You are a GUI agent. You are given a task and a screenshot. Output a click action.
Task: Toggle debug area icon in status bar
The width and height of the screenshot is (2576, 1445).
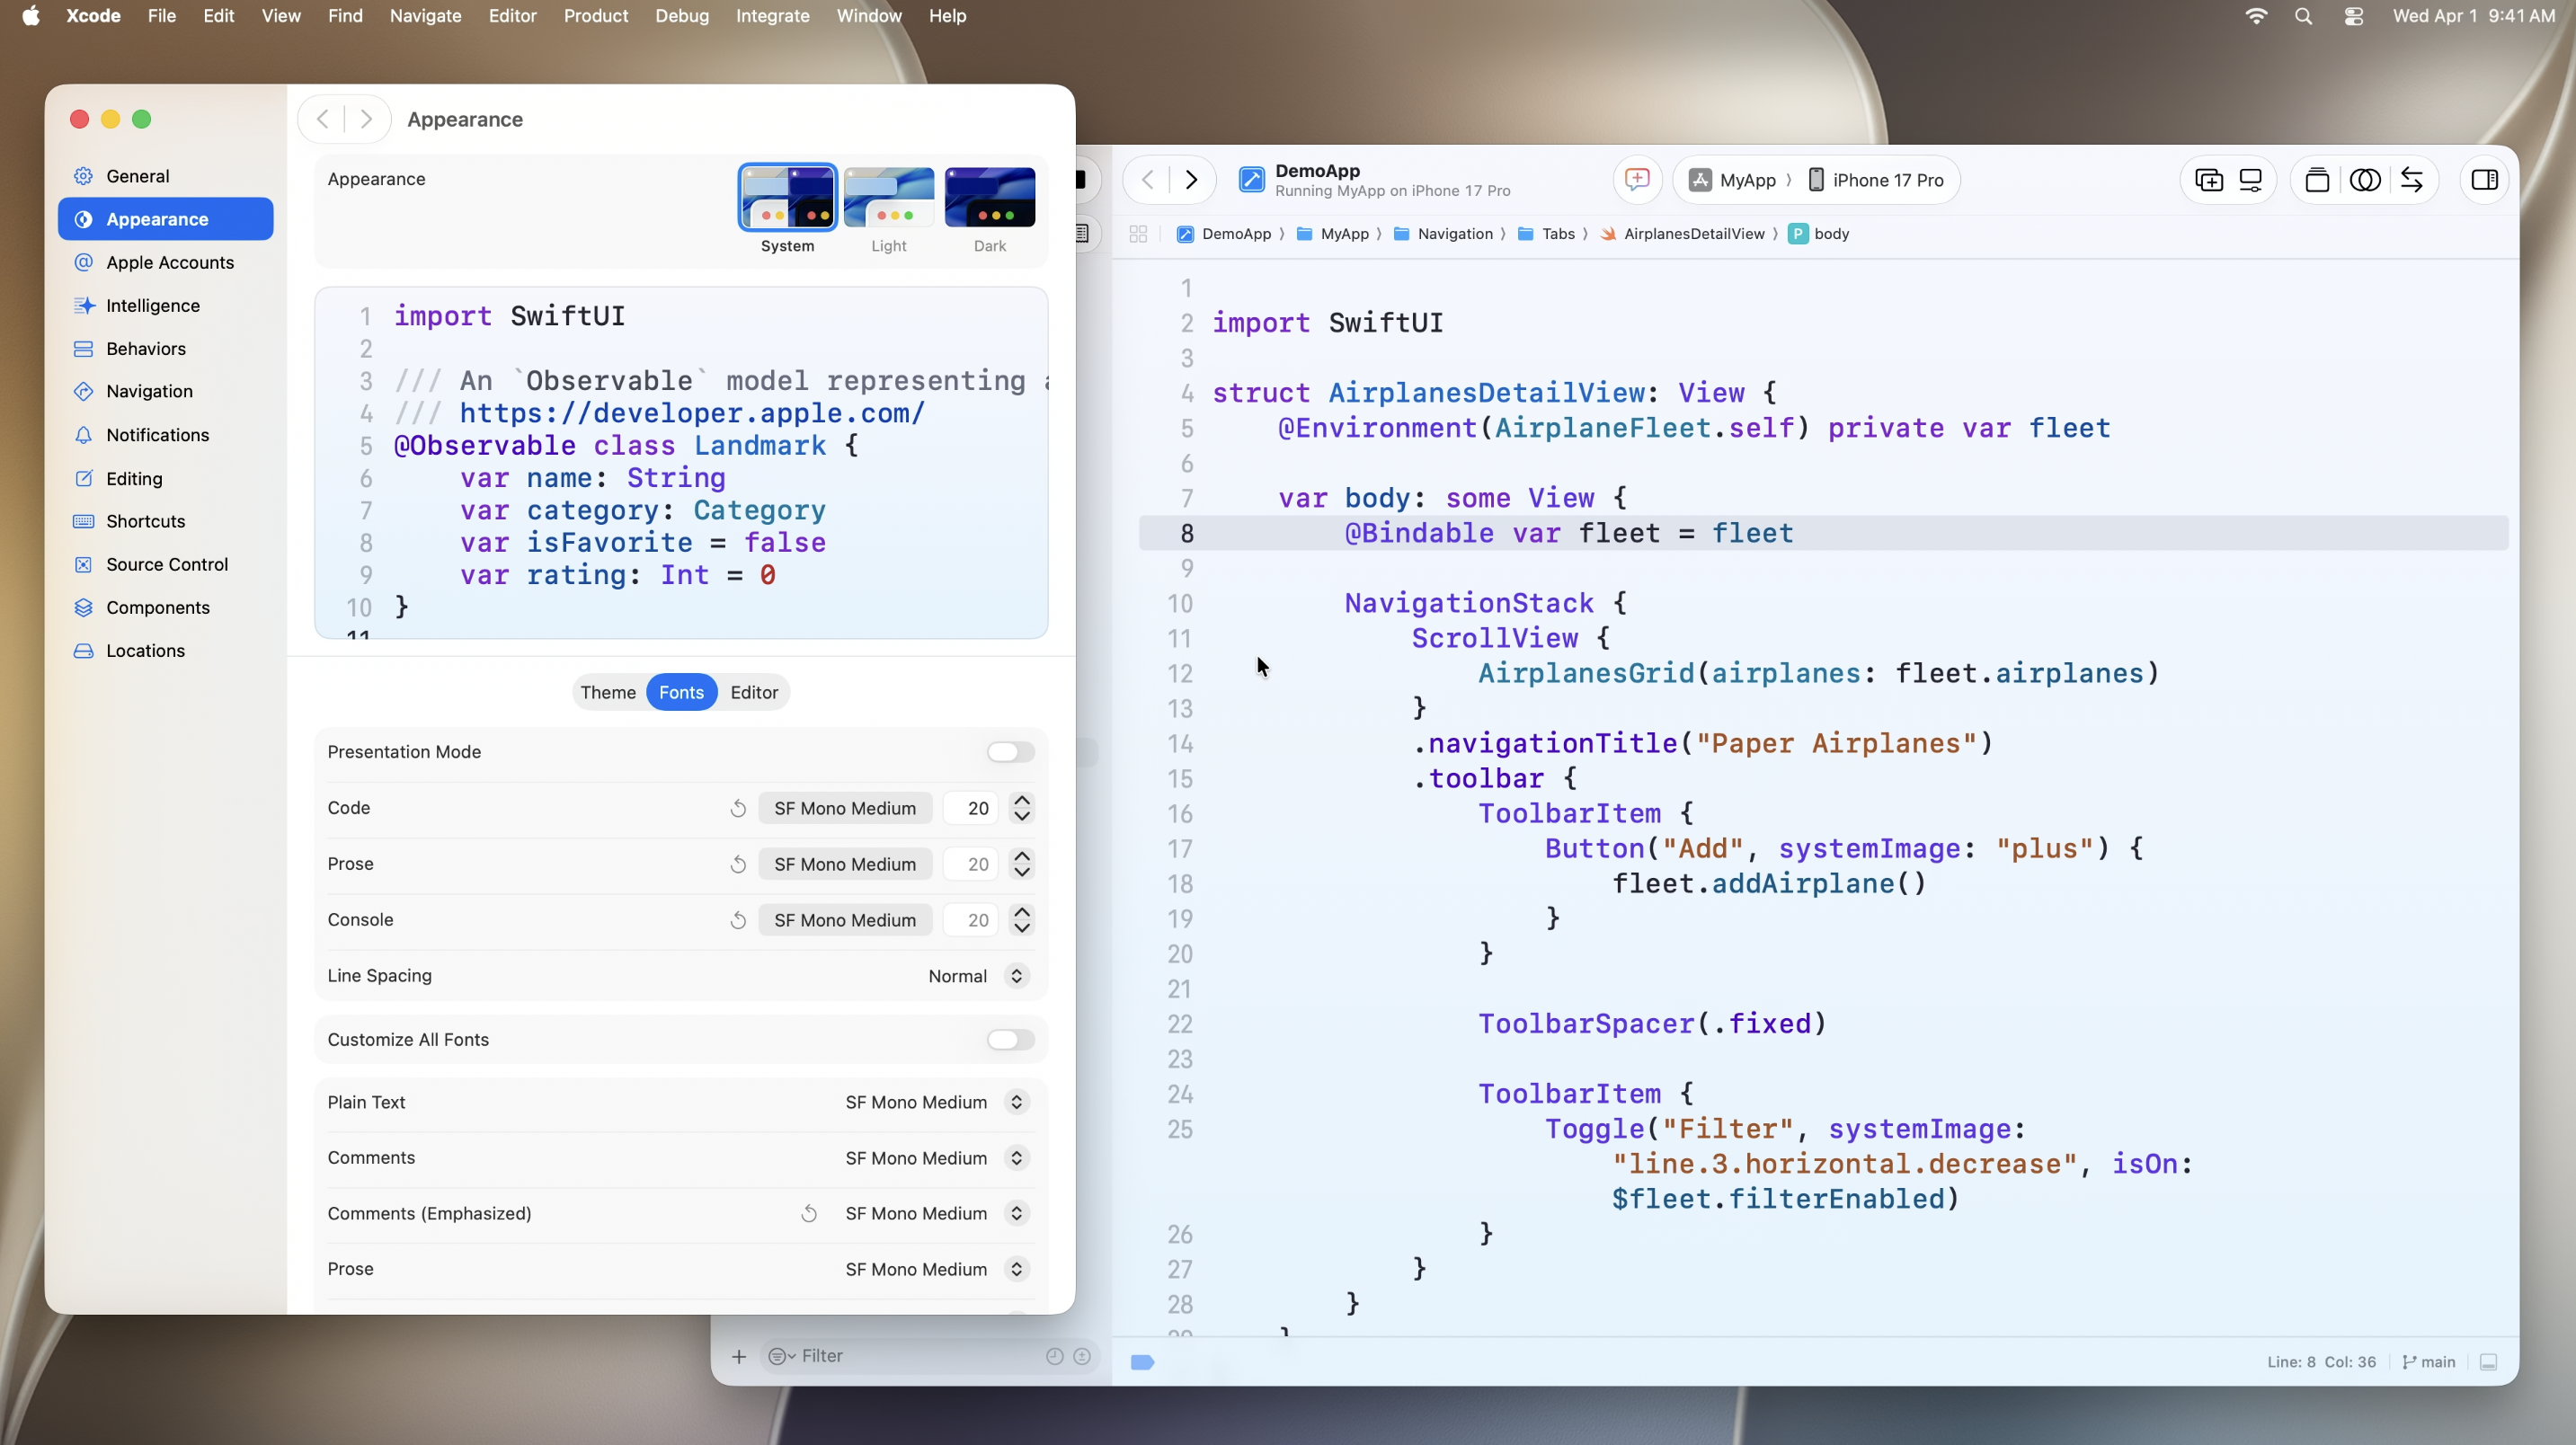pyautogui.click(x=2489, y=1362)
